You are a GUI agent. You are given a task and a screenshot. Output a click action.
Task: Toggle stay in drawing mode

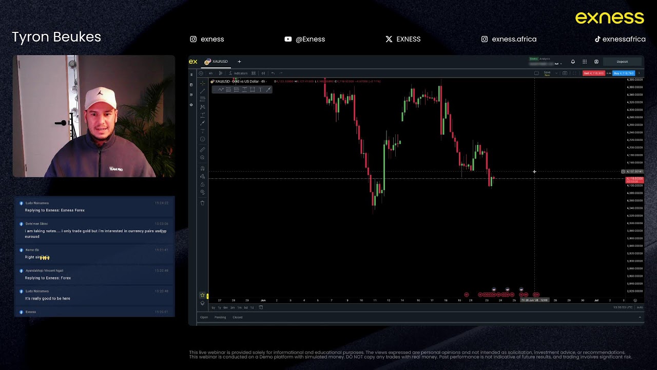202,177
